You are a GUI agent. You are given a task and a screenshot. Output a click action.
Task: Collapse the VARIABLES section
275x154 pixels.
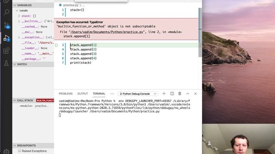[x=15, y=5]
